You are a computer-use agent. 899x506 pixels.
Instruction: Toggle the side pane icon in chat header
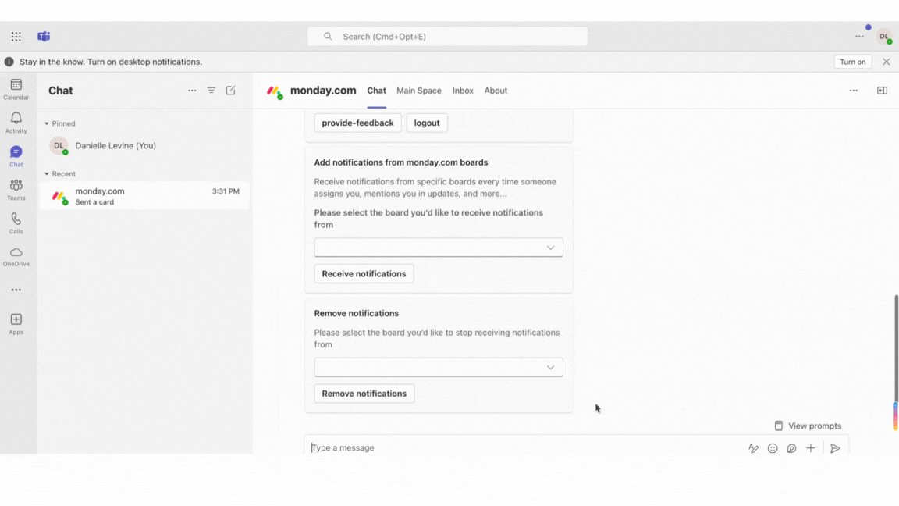(883, 91)
